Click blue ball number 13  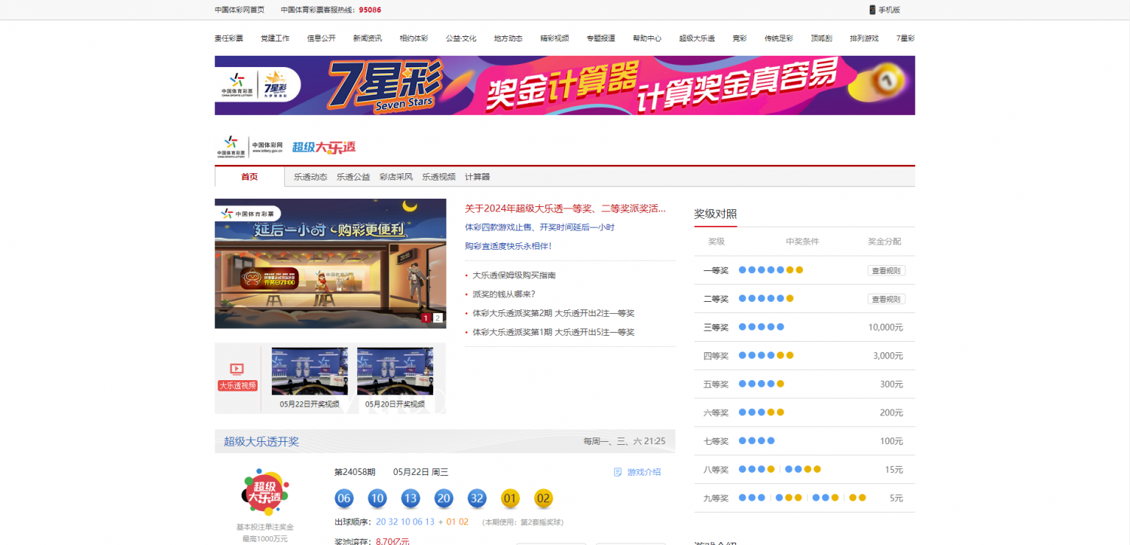(411, 498)
